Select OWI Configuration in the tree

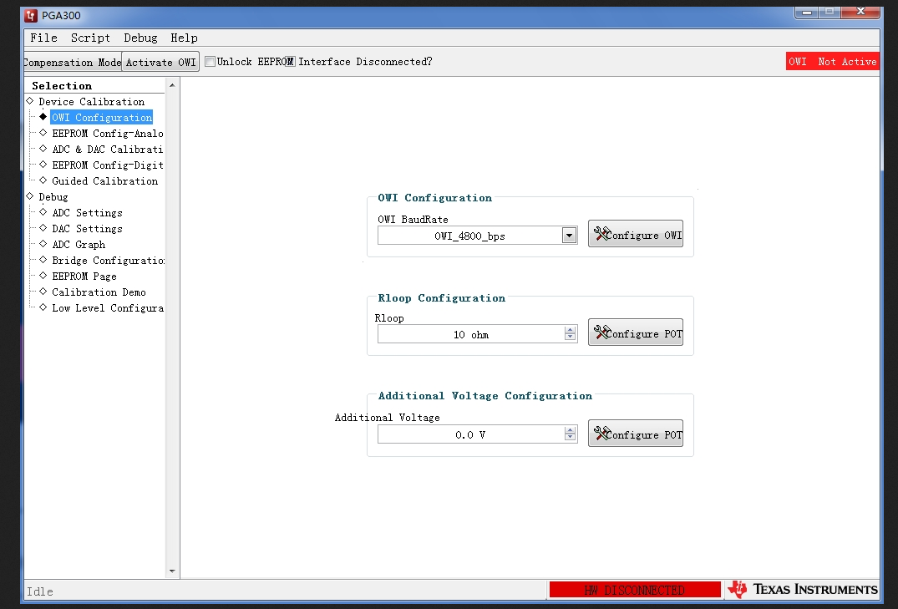click(102, 118)
